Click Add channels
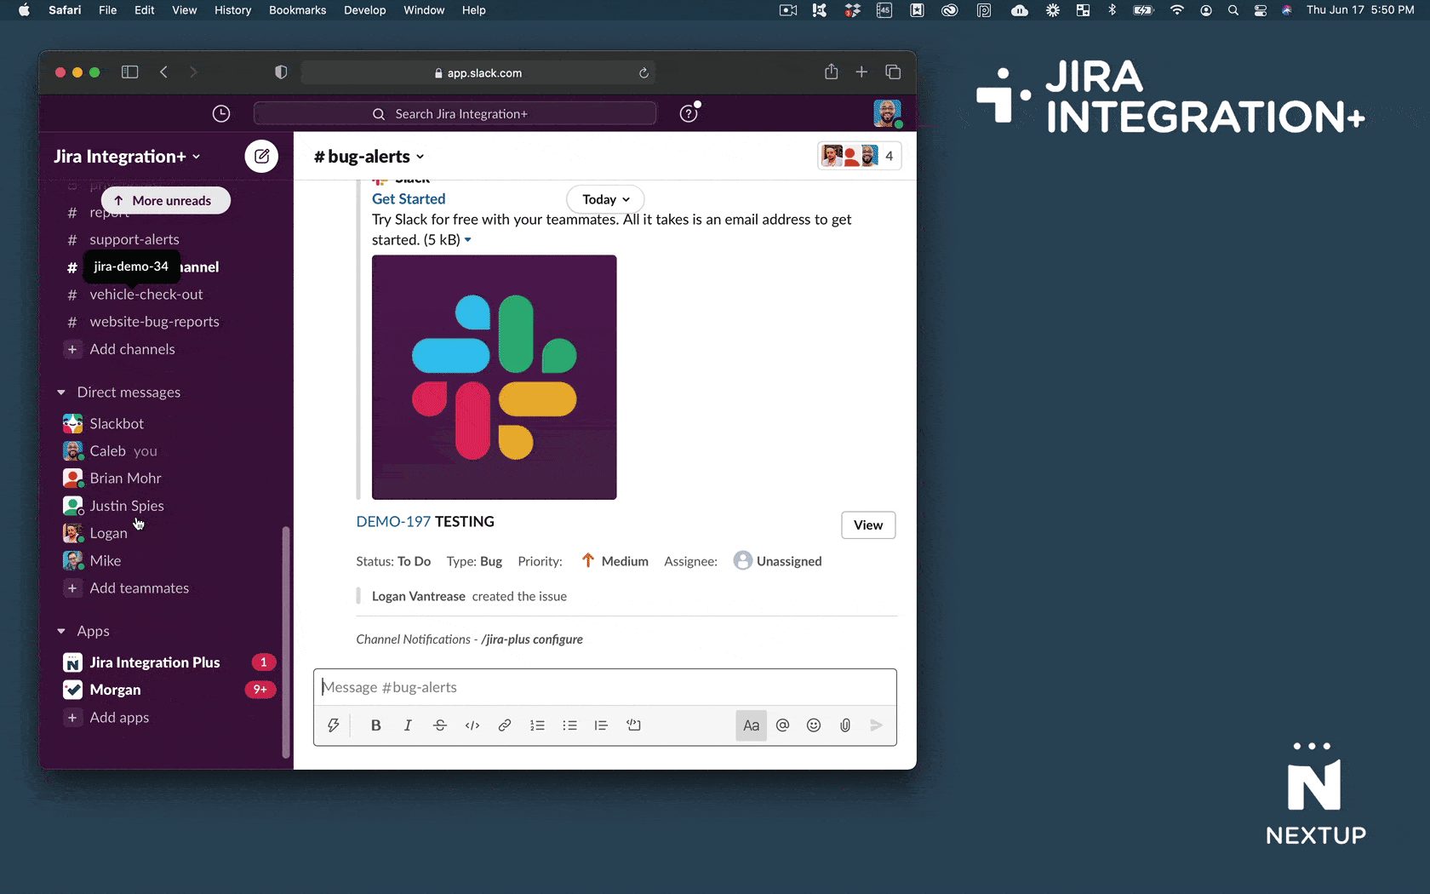Viewport: 1430px width, 894px height. [x=132, y=349]
